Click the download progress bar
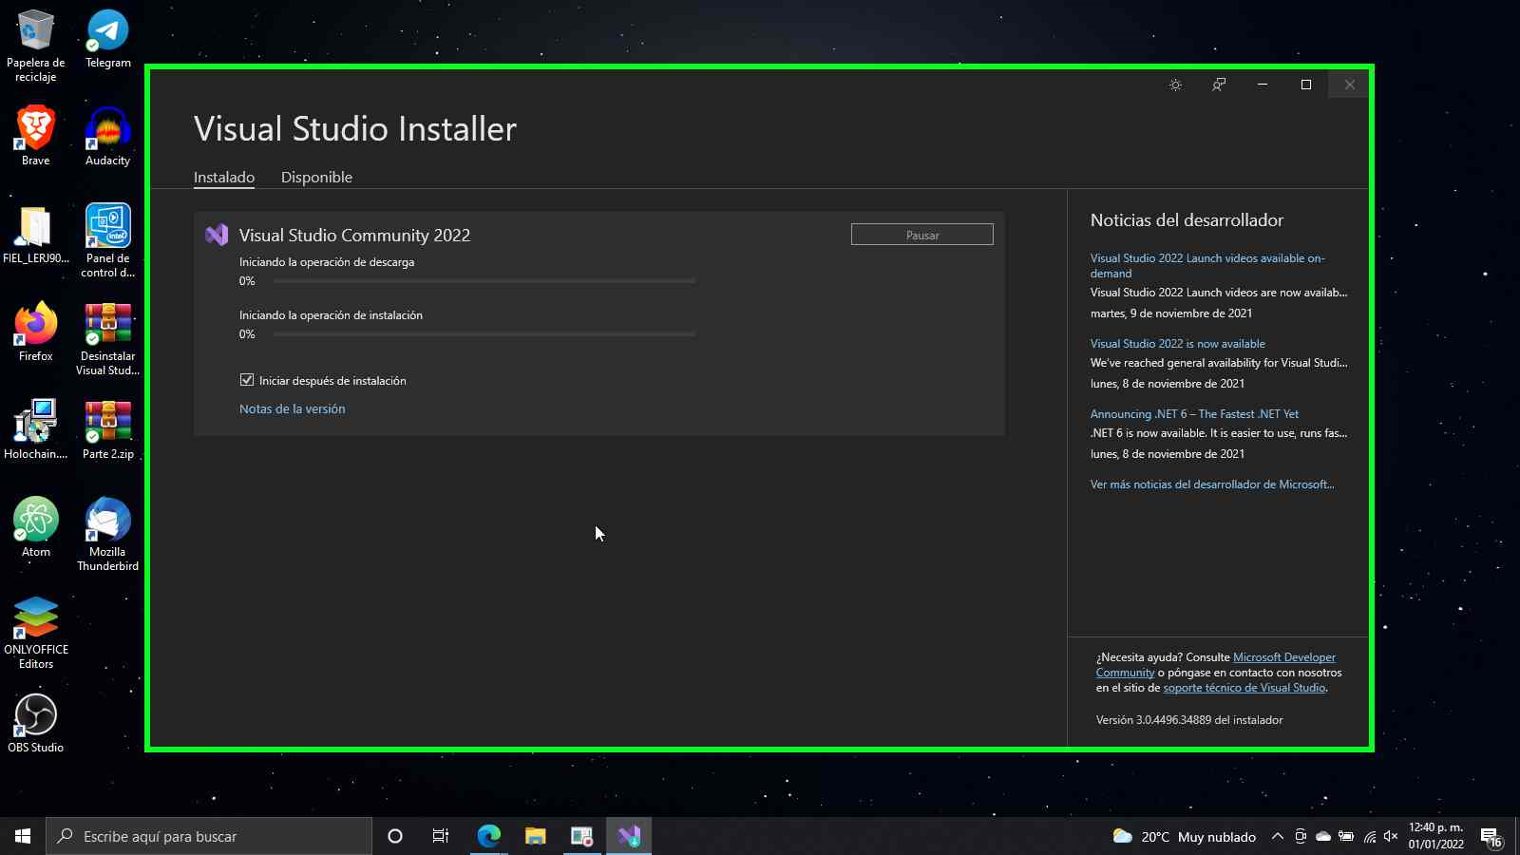The height and width of the screenshot is (855, 1520). tap(484, 281)
